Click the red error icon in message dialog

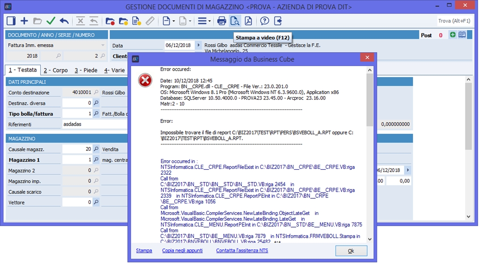pos(145,80)
